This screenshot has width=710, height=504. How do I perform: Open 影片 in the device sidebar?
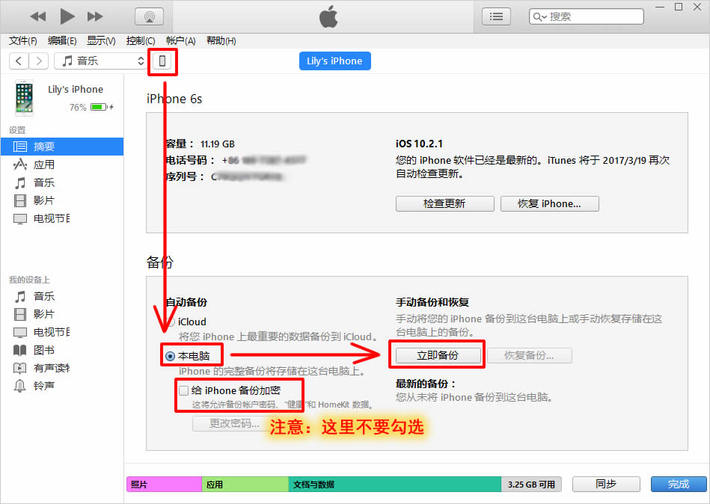[x=43, y=314]
